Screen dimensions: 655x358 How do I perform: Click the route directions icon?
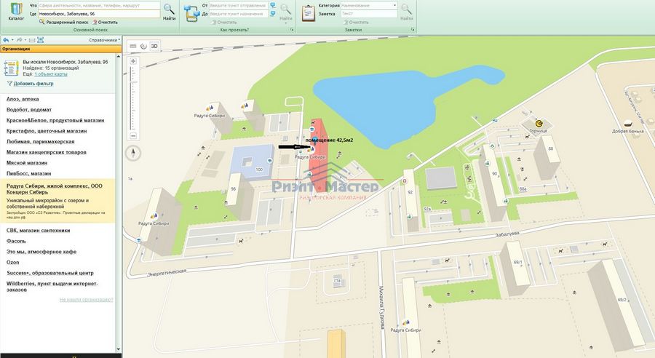pyautogui.click(x=191, y=13)
